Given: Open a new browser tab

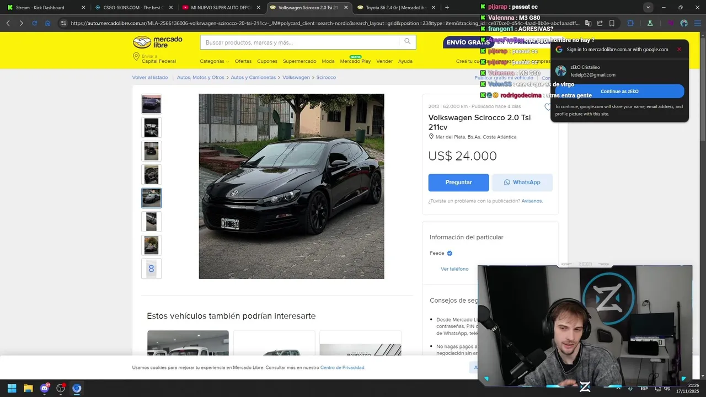Looking at the screenshot, I should pos(447,7).
